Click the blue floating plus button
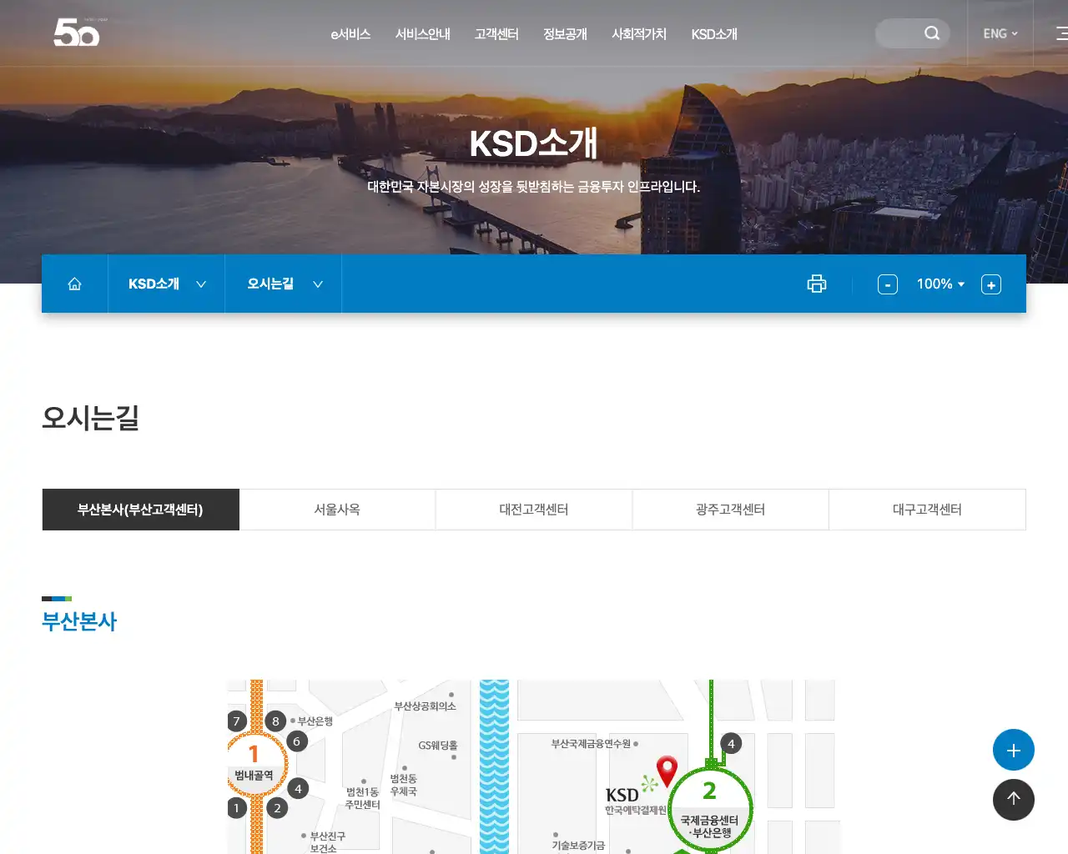The image size is (1068, 854). click(x=1013, y=749)
